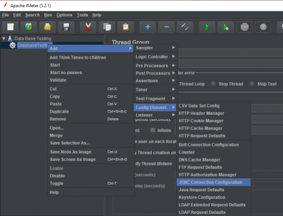Start the test with green play icon

(207, 27)
